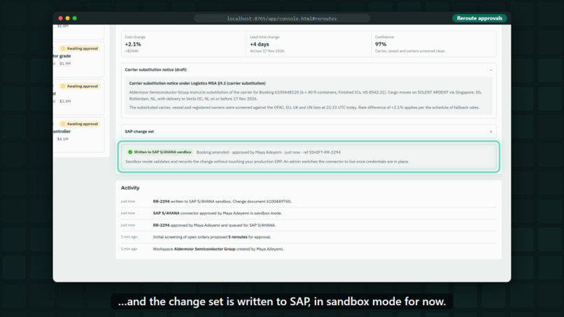
Task: Click the green check icon beside Written to SAP
Action: coord(130,153)
